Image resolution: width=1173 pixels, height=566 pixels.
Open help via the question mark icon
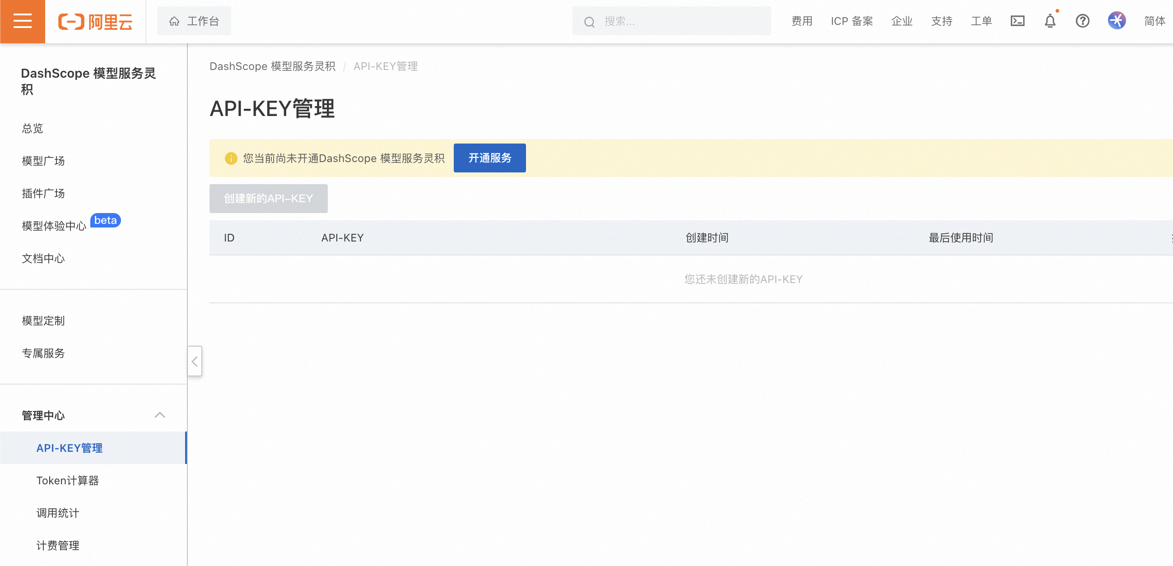tap(1082, 21)
